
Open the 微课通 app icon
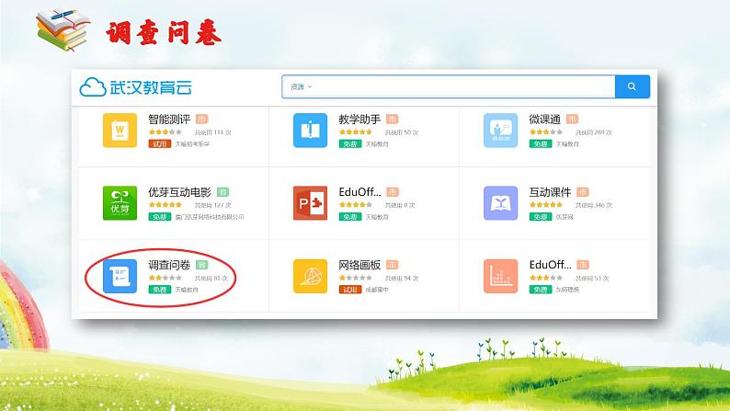point(500,131)
